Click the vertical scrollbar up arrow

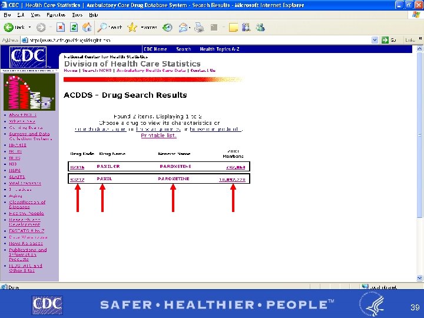click(x=419, y=49)
